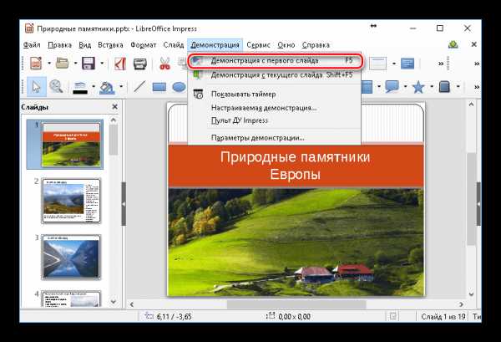This screenshot has height=342, width=501.
Task: Open the Файл menu
Action: coord(32,45)
